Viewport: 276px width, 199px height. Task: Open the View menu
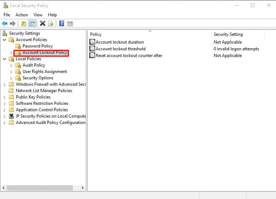click(x=38, y=15)
